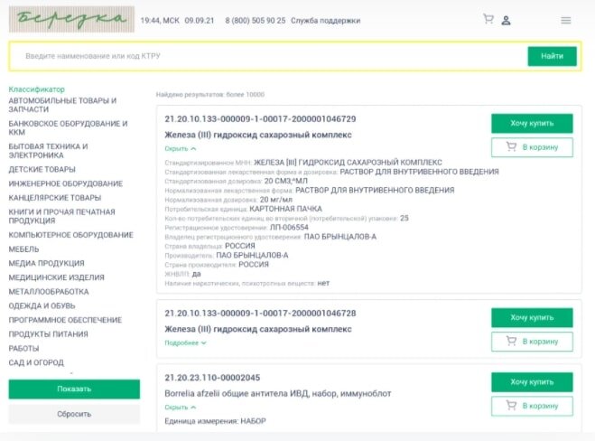This screenshot has height=441, width=595.
Task: Select category Одежда и обувь
Action: tap(42, 305)
